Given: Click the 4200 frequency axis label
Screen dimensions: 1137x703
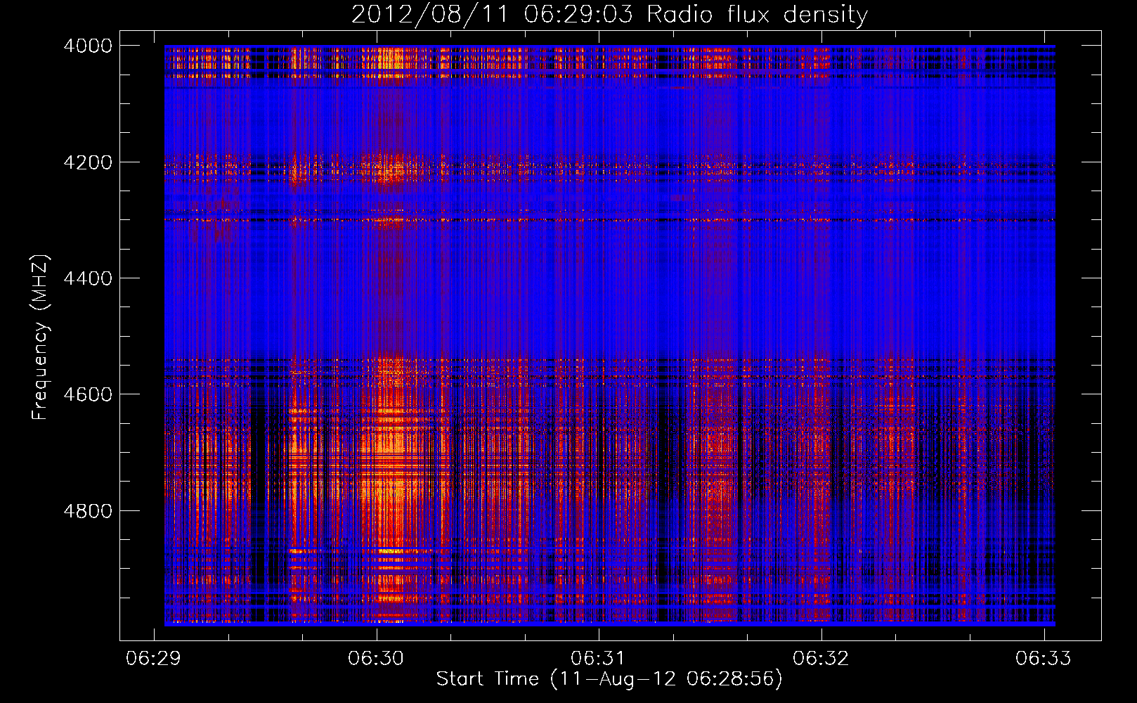Looking at the screenshot, I should (88, 162).
